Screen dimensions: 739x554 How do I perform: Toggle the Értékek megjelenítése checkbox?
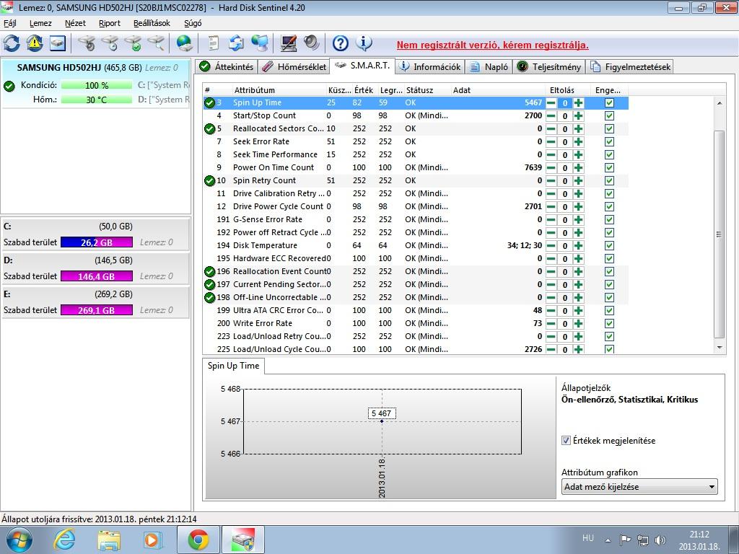[x=566, y=441]
